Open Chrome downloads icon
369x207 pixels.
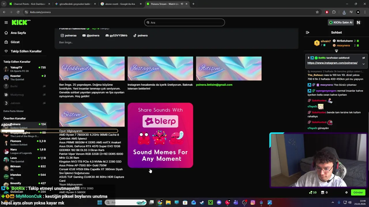[344, 12]
